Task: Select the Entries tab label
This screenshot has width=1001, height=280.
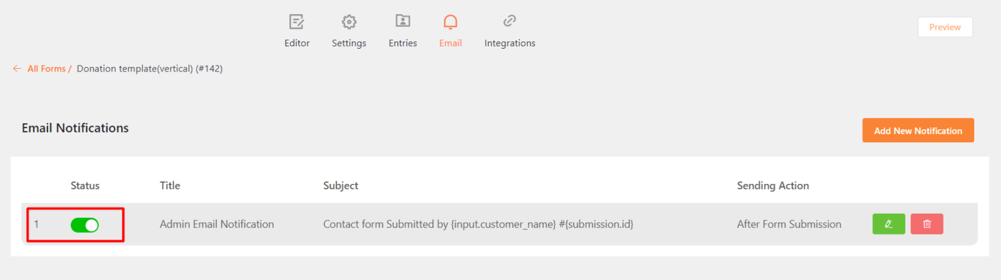Action: click(403, 44)
